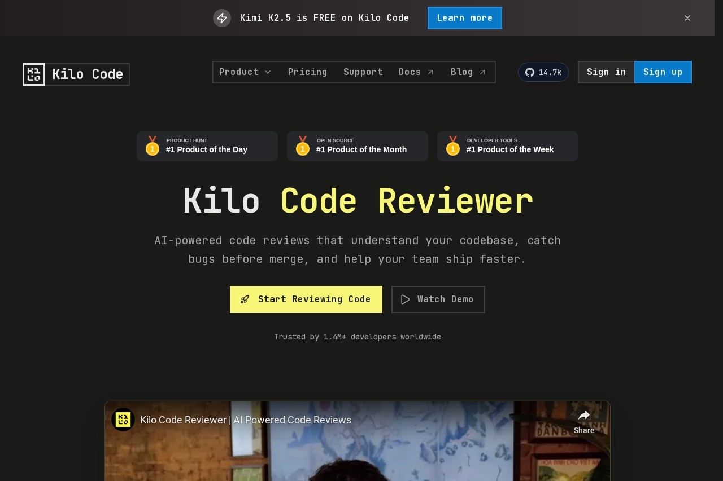Click the Product Hunt medal badge

[x=207, y=146]
